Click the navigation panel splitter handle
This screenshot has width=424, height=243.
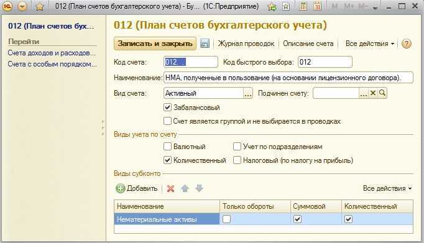tap(103, 128)
